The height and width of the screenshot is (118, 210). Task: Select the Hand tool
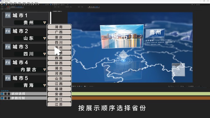tap(6, 5)
